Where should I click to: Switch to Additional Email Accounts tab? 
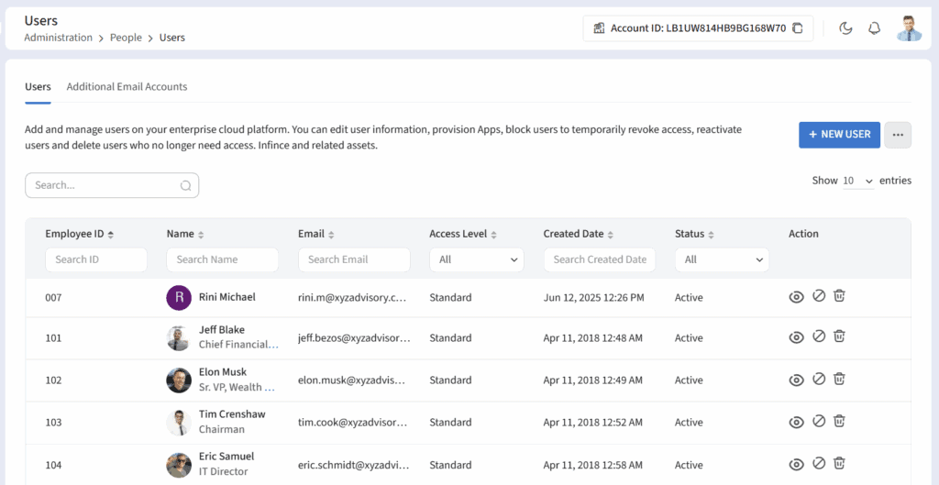(127, 87)
